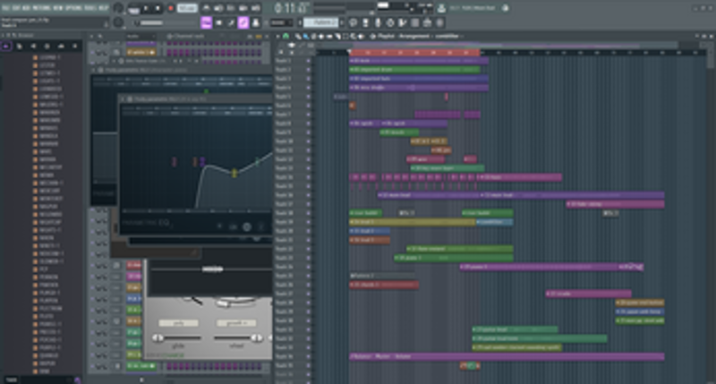This screenshot has width=716, height=384.
Task: Open the HELP menu
Action: click(102, 8)
